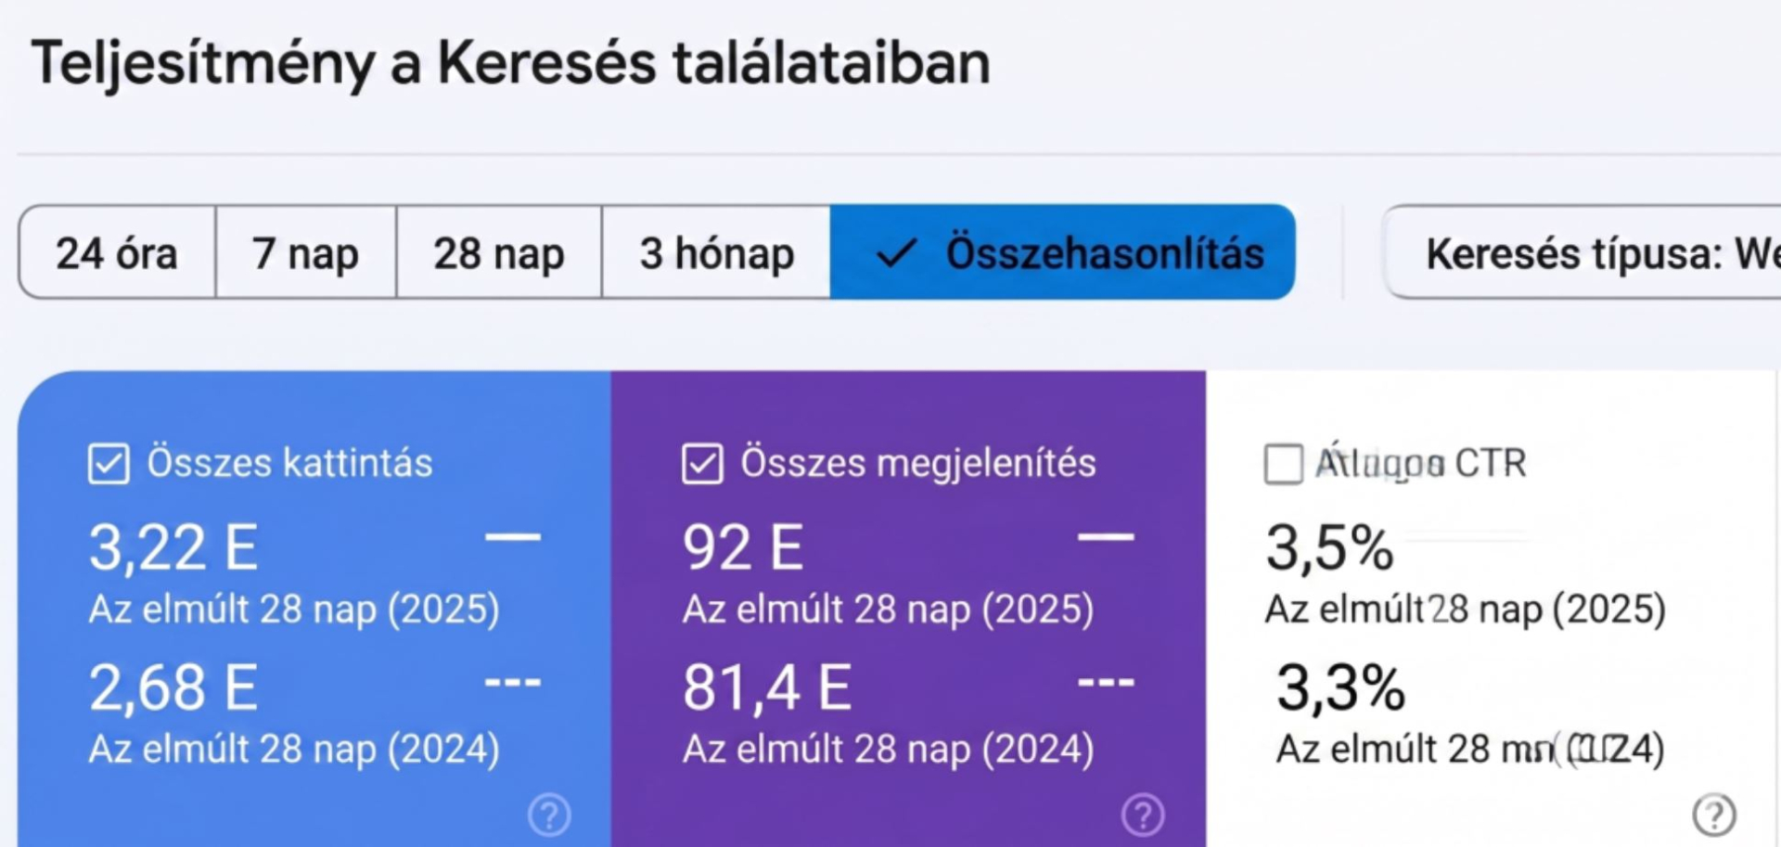Click the blue clicks card checkbox icon
The height and width of the screenshot is (847, 1781).
tap(109, 464)
